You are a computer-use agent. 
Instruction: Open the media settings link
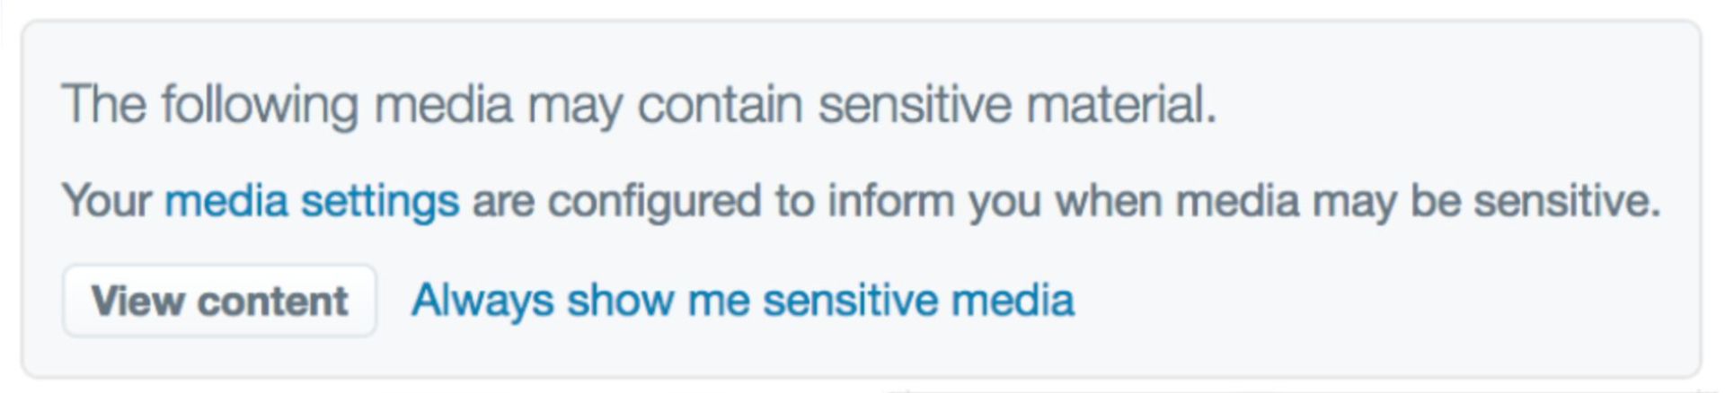[x=312, y=200]
